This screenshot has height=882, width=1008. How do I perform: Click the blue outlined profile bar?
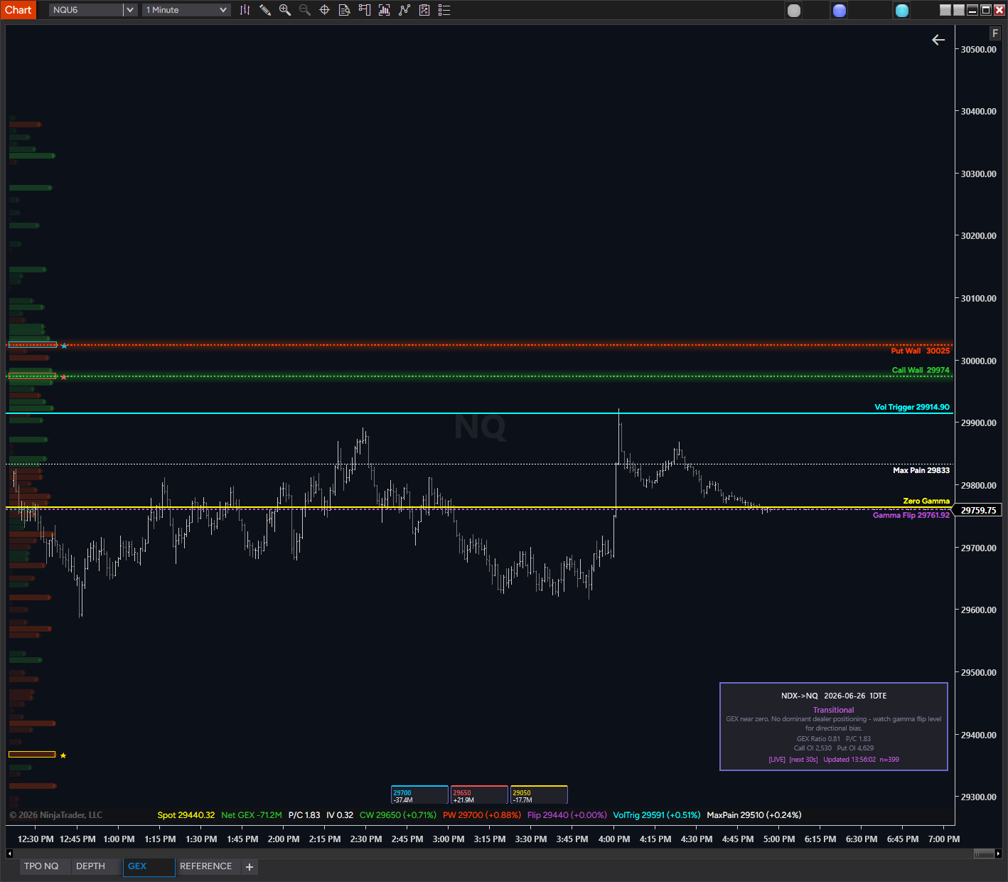point(33,345)
